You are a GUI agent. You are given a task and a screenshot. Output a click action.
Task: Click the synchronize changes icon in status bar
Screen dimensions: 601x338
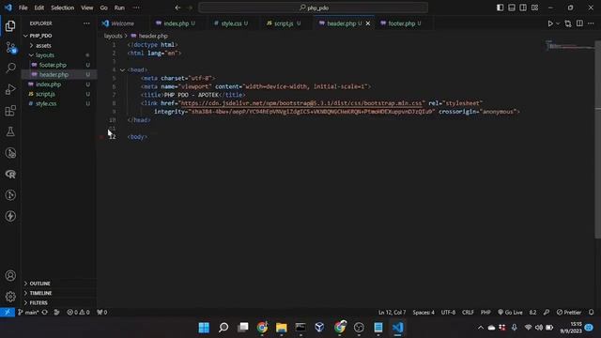[45, 313]
